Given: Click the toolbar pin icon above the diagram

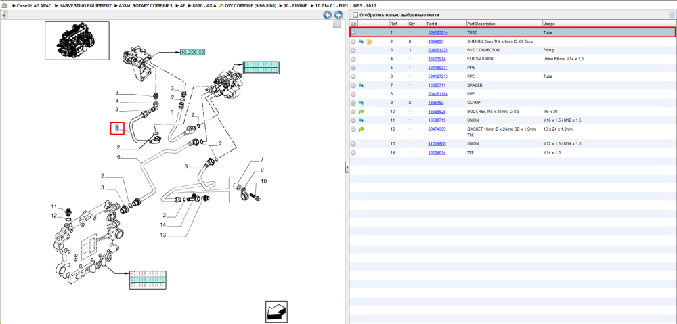Looking at the screenshot, I should (4, 15).
